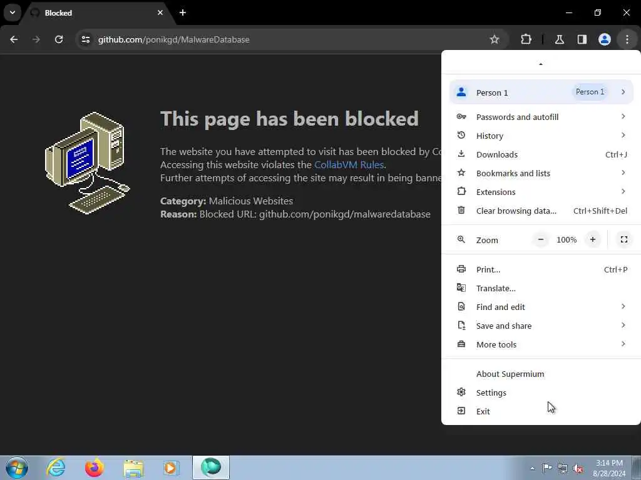Open the Person 1 profile entry
Screen dimensions: 641x480
click(541, 92)
